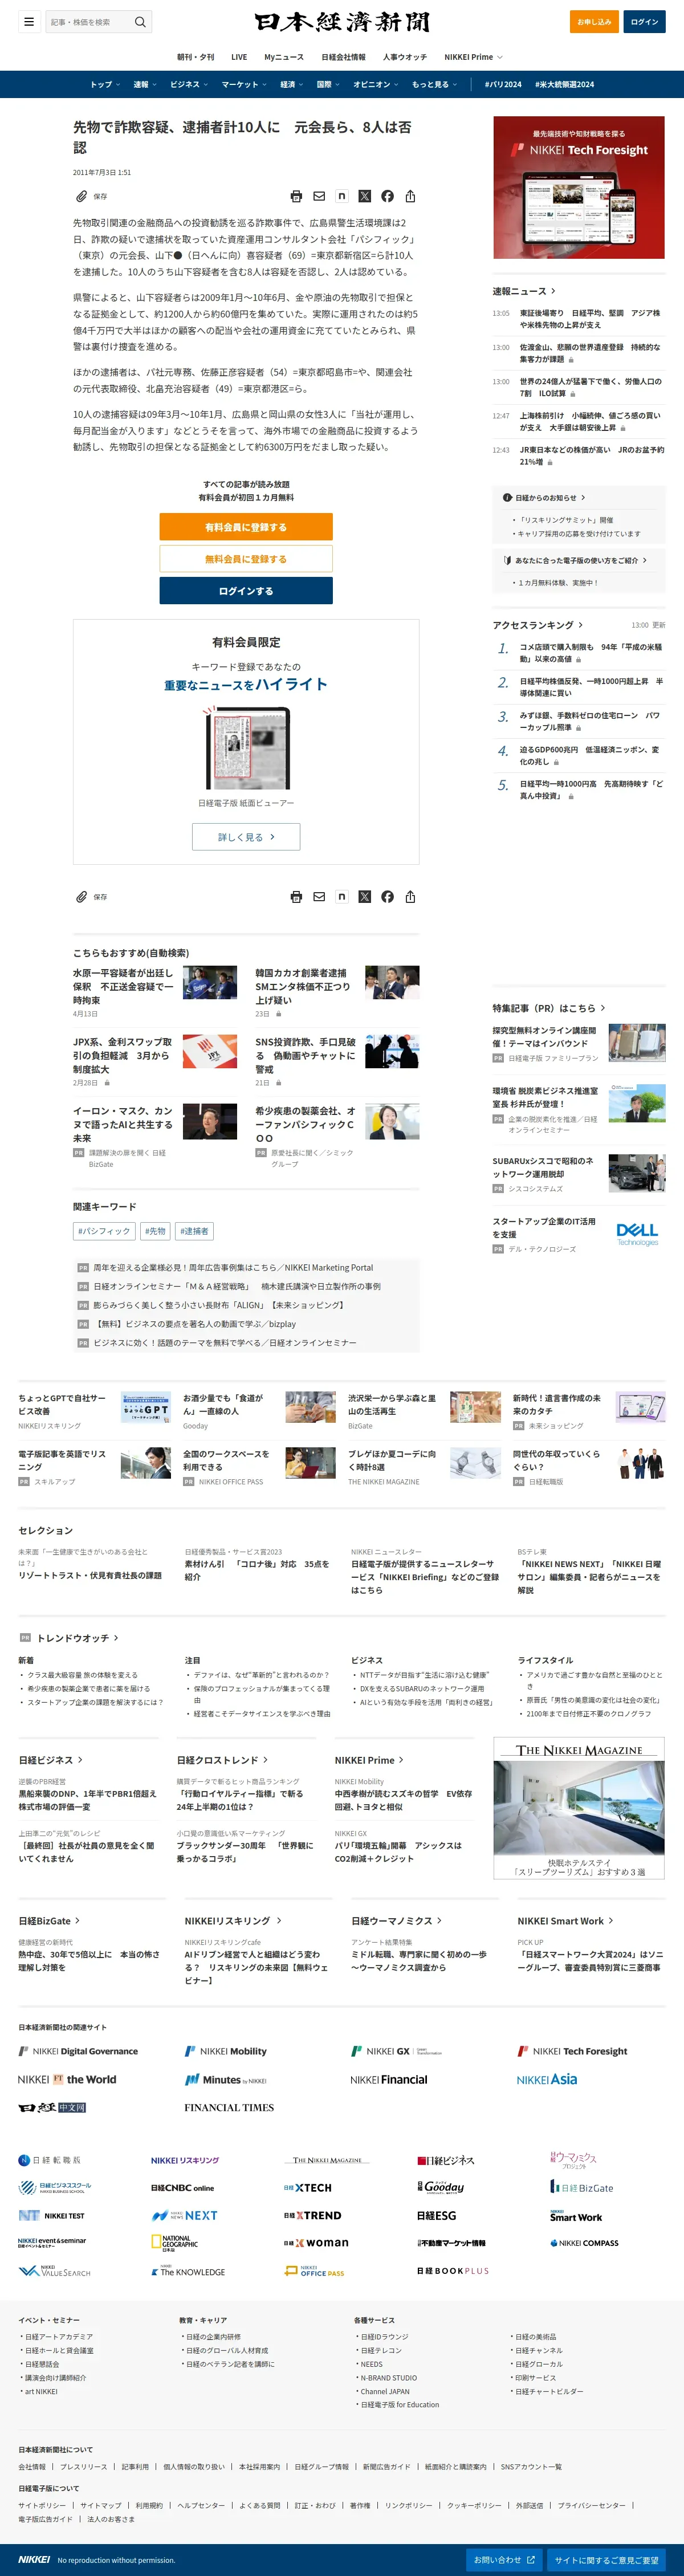The image size is (684, 2576).
Task: Click the dark blue ログインする button
Action: [x=246, y=591]
